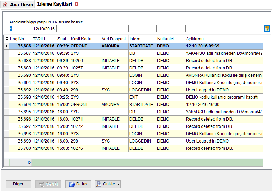Click Kayit Kodu cell 10276

85,148
